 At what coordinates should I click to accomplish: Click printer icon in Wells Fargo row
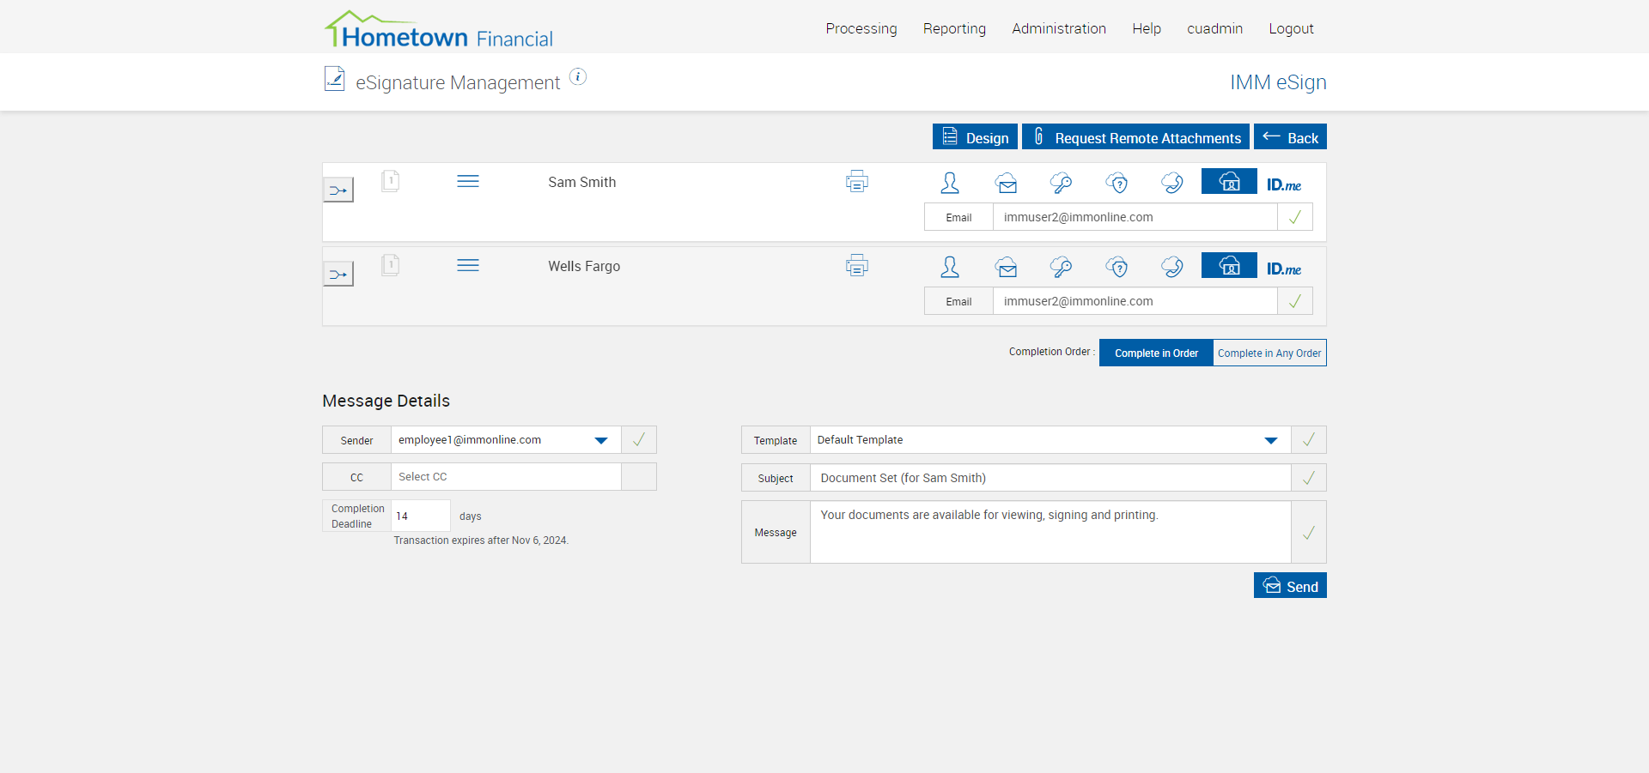click(857, 265)
